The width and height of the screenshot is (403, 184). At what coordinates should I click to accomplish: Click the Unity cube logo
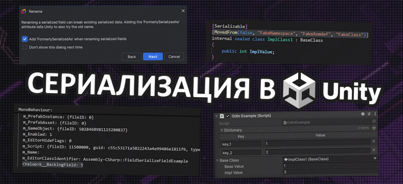pyautogui.click(x=299, y=90)
